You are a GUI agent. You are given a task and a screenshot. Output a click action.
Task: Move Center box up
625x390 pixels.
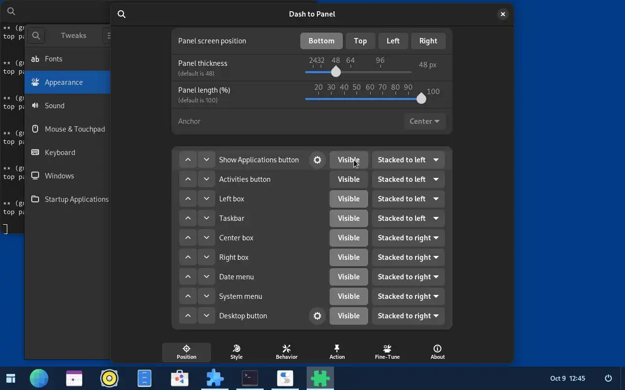point(188,238)
